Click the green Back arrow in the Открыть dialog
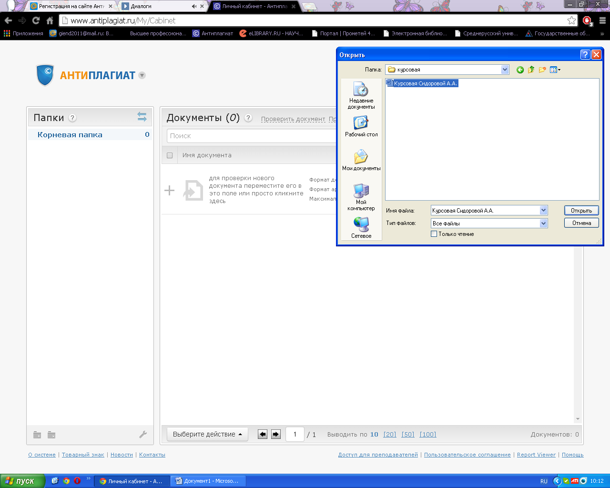 pos(520,70)
